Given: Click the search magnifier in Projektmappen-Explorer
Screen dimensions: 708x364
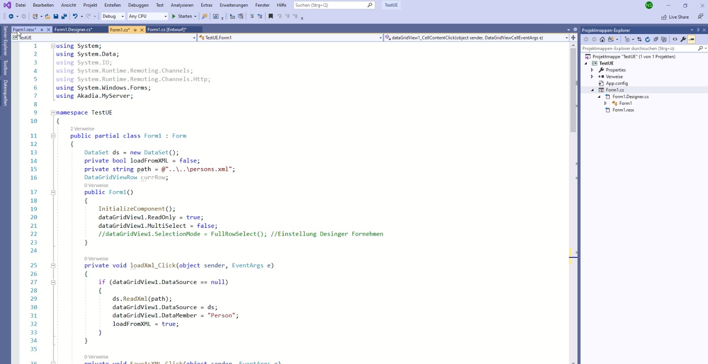Looking at the screenshot, I should pyautogui.click(x=700, y=48).
